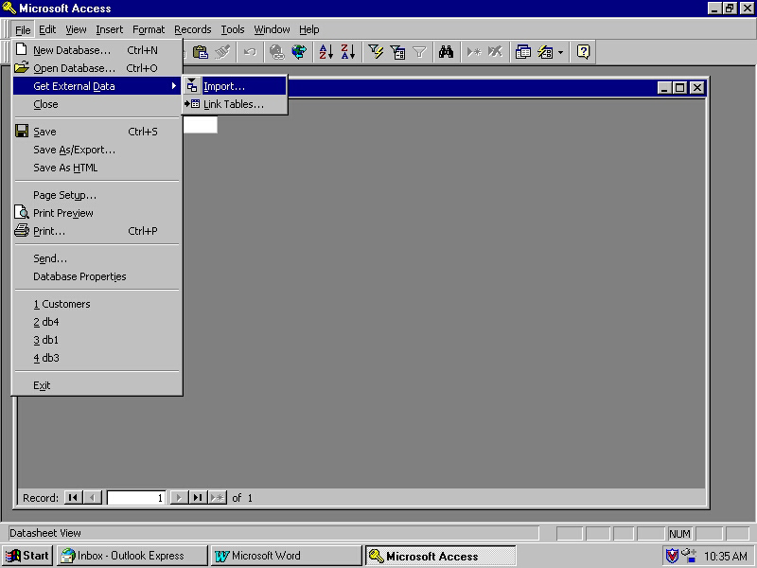
Task: Choose Link Tables from the submenu
Action: coord(235,104)
